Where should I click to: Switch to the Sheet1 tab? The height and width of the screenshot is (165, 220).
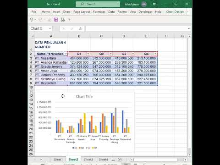pos(58,159)
